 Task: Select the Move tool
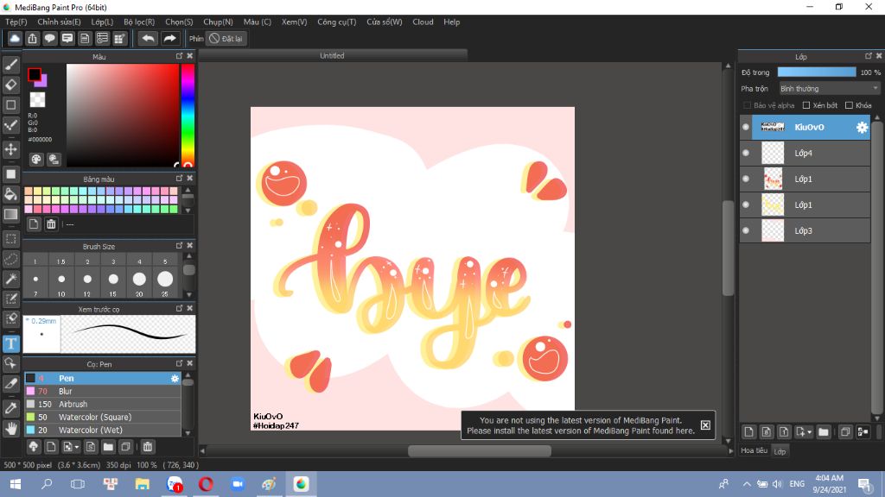10,149
